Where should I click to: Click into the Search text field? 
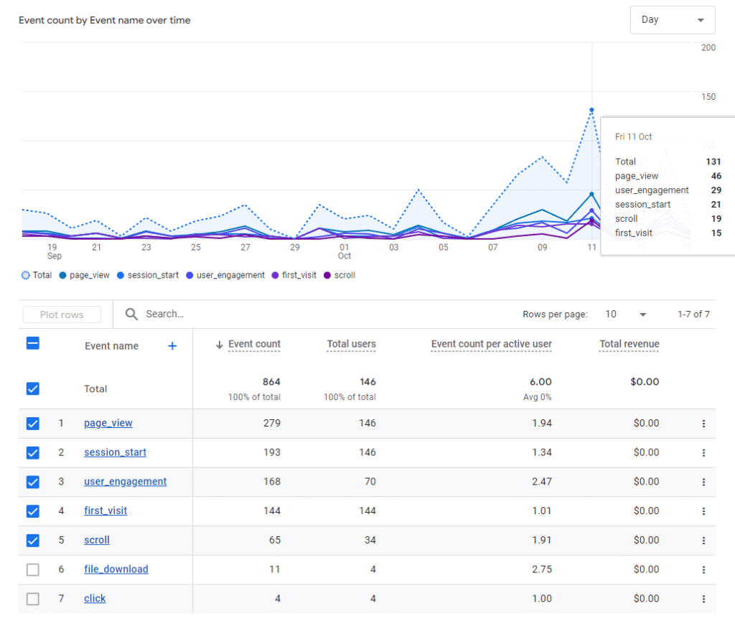[215, 314]
